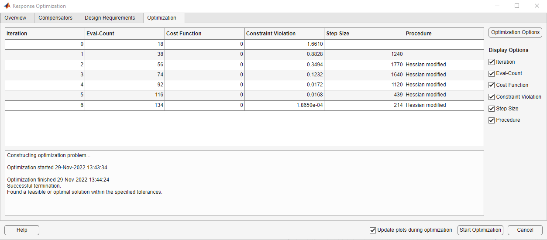Open Optimization Options dialog

[x=515, y=32]
